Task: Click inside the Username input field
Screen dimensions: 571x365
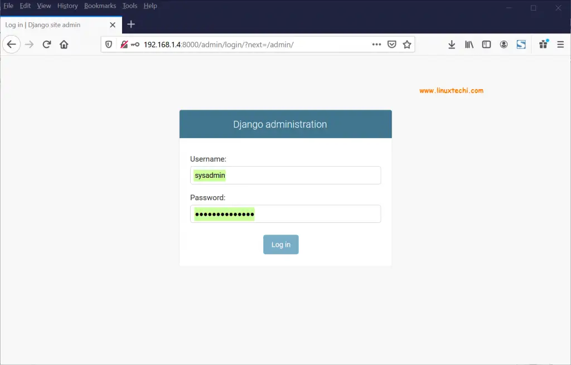Action: point(285,175)
